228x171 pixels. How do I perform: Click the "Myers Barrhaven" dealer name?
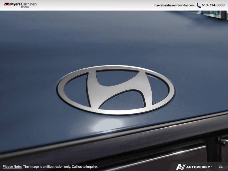pos(24,4)
